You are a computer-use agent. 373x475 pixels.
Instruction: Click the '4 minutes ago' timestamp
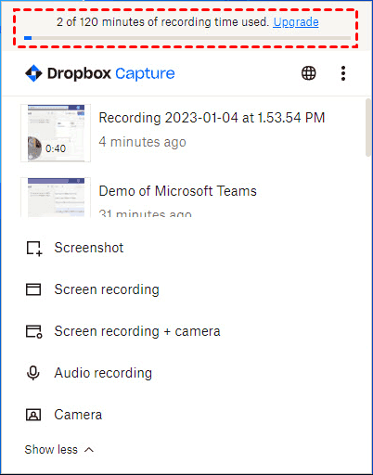click(x=142, y=142)
